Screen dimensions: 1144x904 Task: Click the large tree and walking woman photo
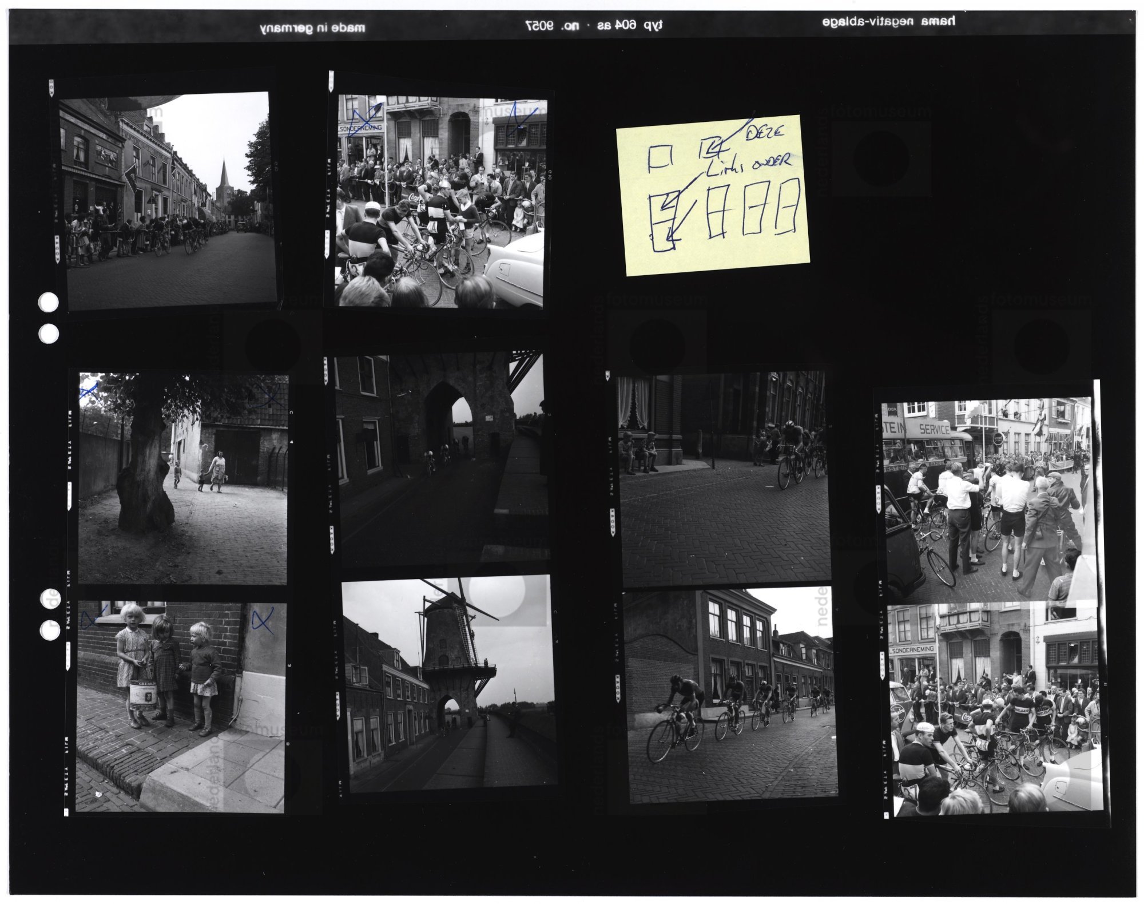coord(183,478)
